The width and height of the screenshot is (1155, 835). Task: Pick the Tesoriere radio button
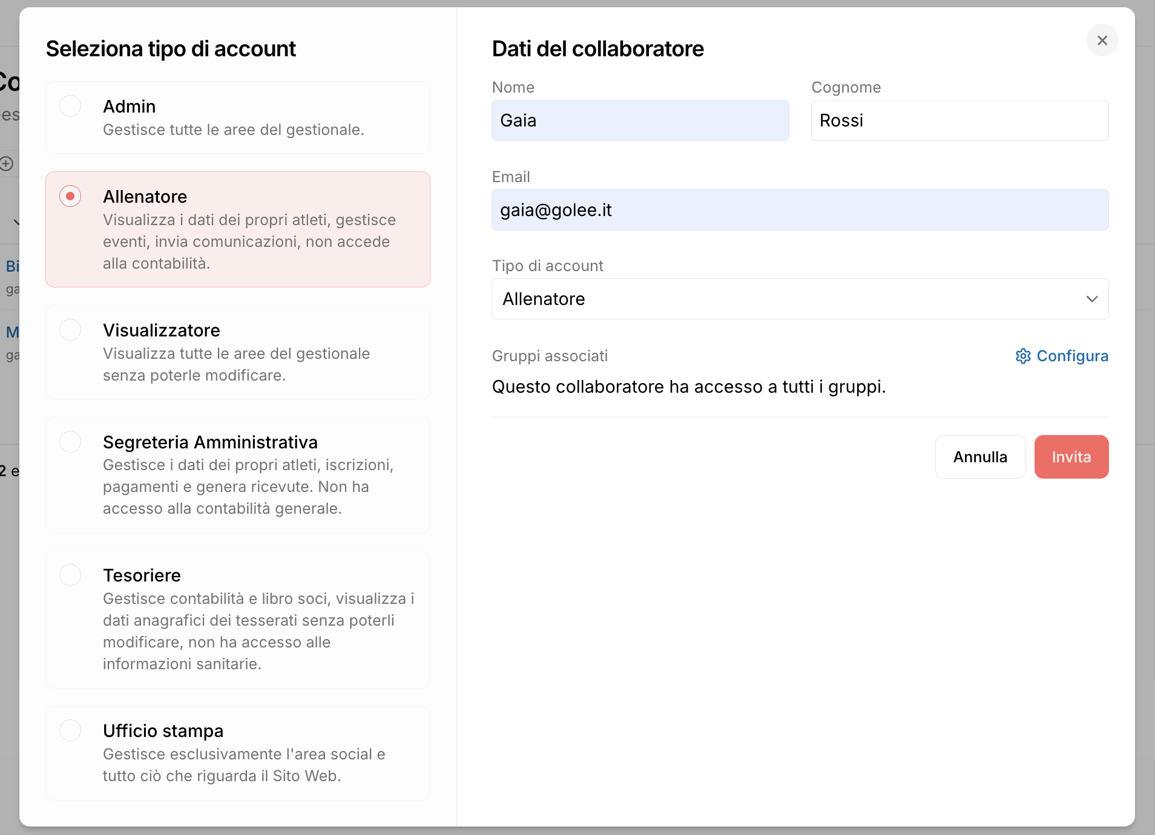[x=70, y=575]
